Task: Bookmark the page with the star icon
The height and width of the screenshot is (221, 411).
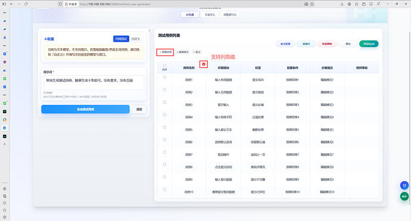Action: [312, 4]
